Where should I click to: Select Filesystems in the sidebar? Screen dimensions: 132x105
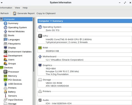click(14, 44)
